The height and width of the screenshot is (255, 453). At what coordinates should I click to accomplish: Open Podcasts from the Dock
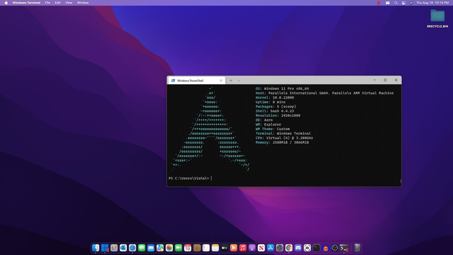click(252, 248)
